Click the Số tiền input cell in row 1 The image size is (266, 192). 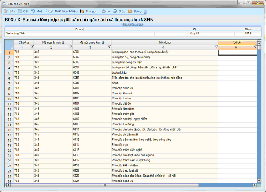[238, 53]
